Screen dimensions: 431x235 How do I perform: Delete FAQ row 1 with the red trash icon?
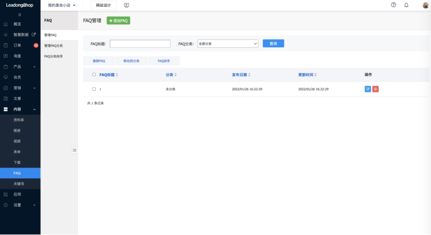[375, 89]
